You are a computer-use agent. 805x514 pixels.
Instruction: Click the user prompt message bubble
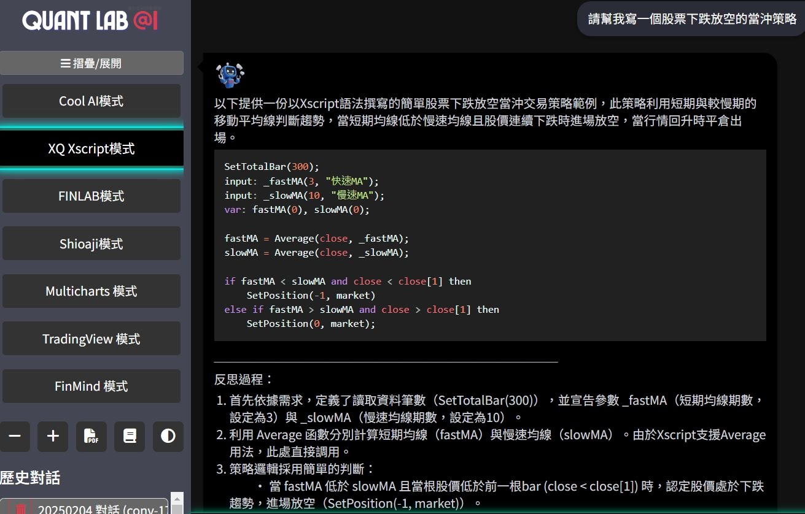[691, 19]
